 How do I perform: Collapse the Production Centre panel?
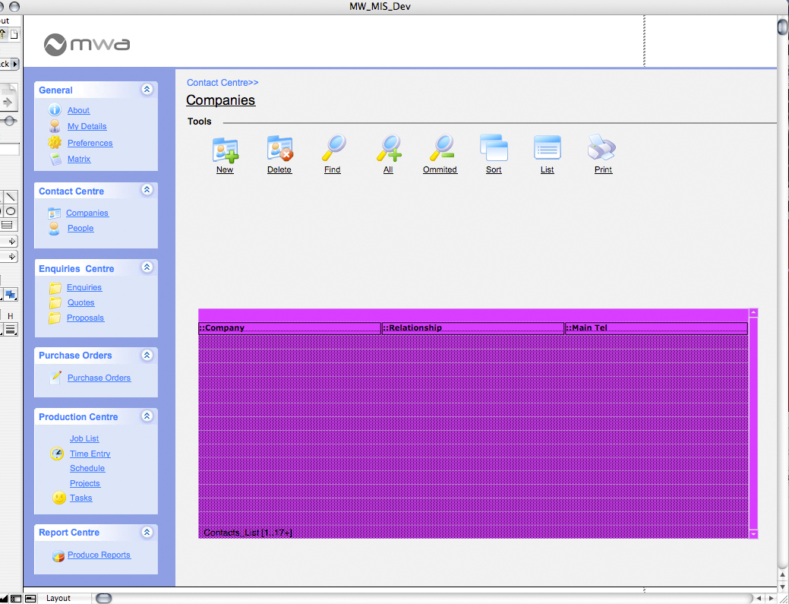(x=147, y=416)
